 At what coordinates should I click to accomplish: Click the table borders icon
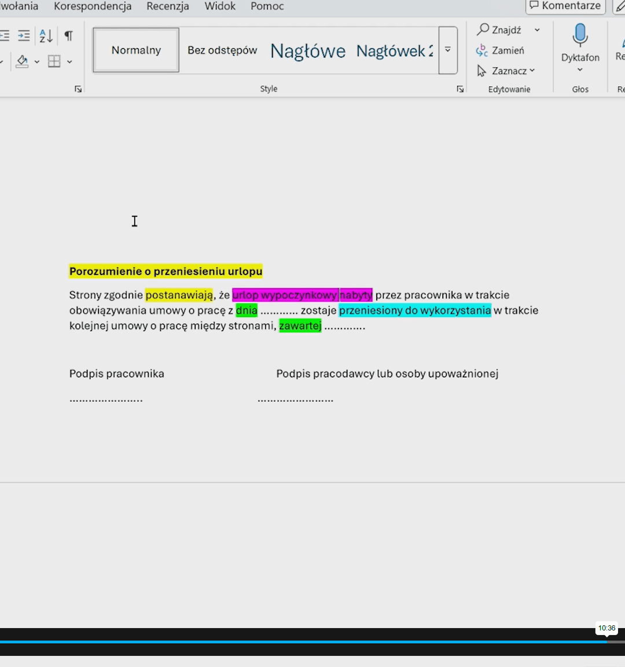(54, 61)
